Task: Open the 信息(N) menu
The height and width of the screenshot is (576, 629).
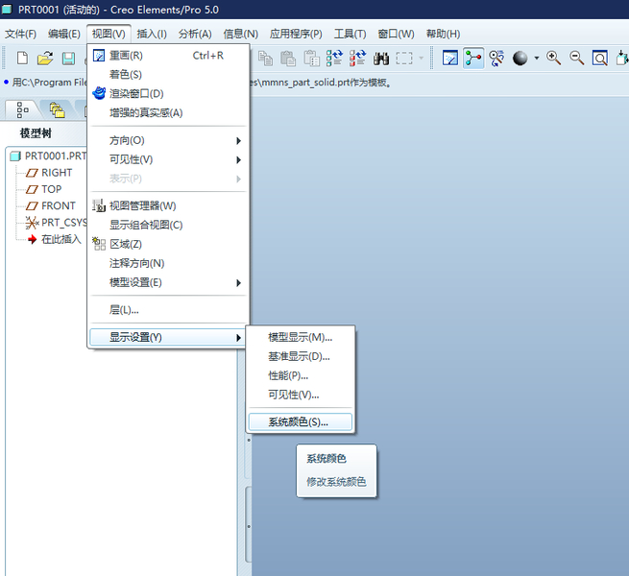Action: coord(241,35)
